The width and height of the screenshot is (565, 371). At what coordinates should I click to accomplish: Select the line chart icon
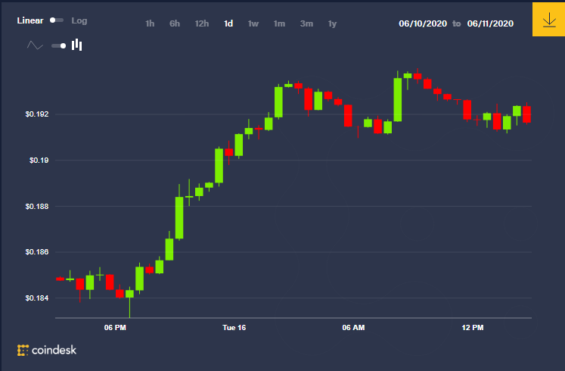point(35,45)
